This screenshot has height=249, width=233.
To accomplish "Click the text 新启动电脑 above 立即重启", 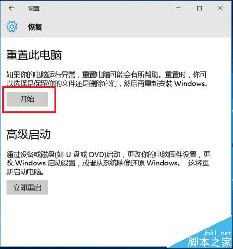I will coord(25,172).
